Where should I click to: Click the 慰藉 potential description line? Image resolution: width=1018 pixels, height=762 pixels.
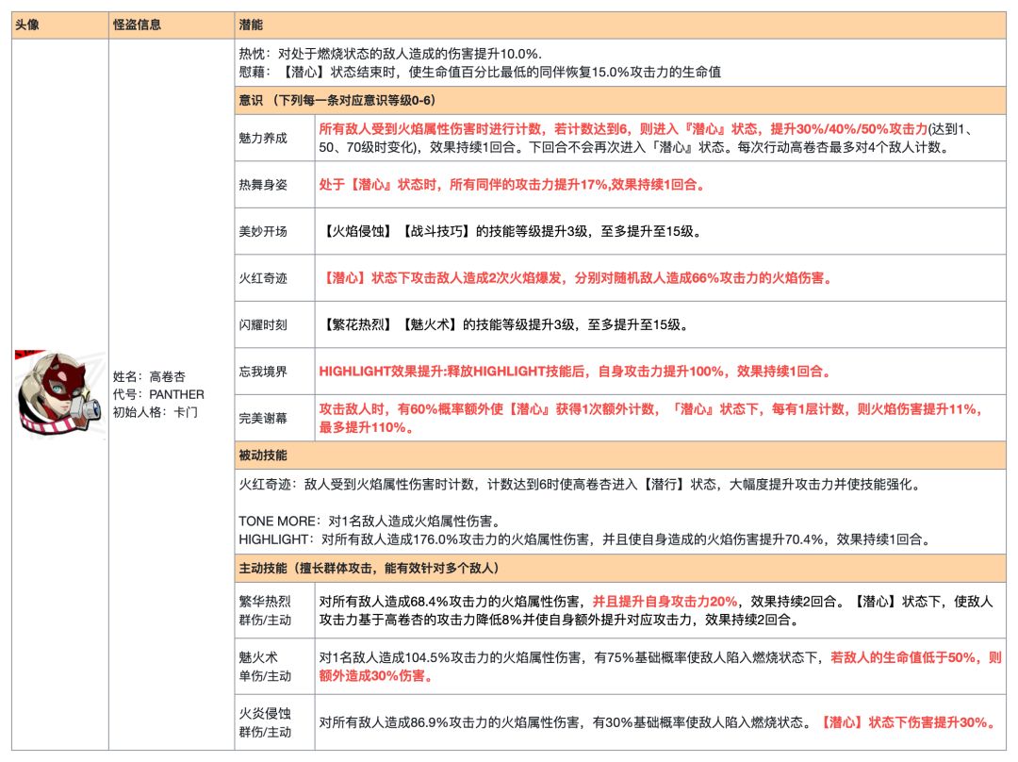(480, 72)
